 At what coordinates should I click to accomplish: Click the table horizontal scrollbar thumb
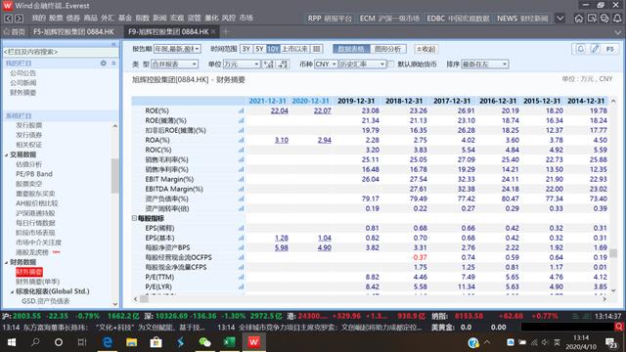(144, 299)
